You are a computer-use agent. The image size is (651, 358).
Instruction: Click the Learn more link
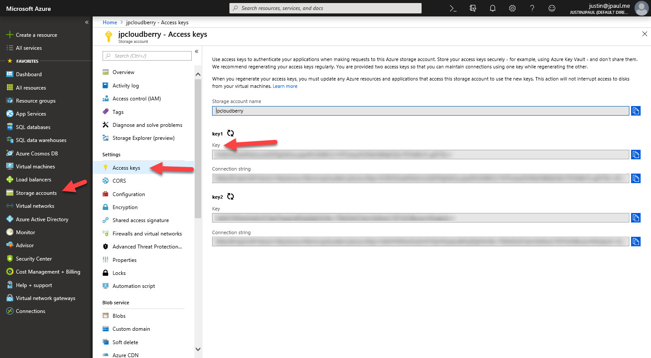pos(285,86)
